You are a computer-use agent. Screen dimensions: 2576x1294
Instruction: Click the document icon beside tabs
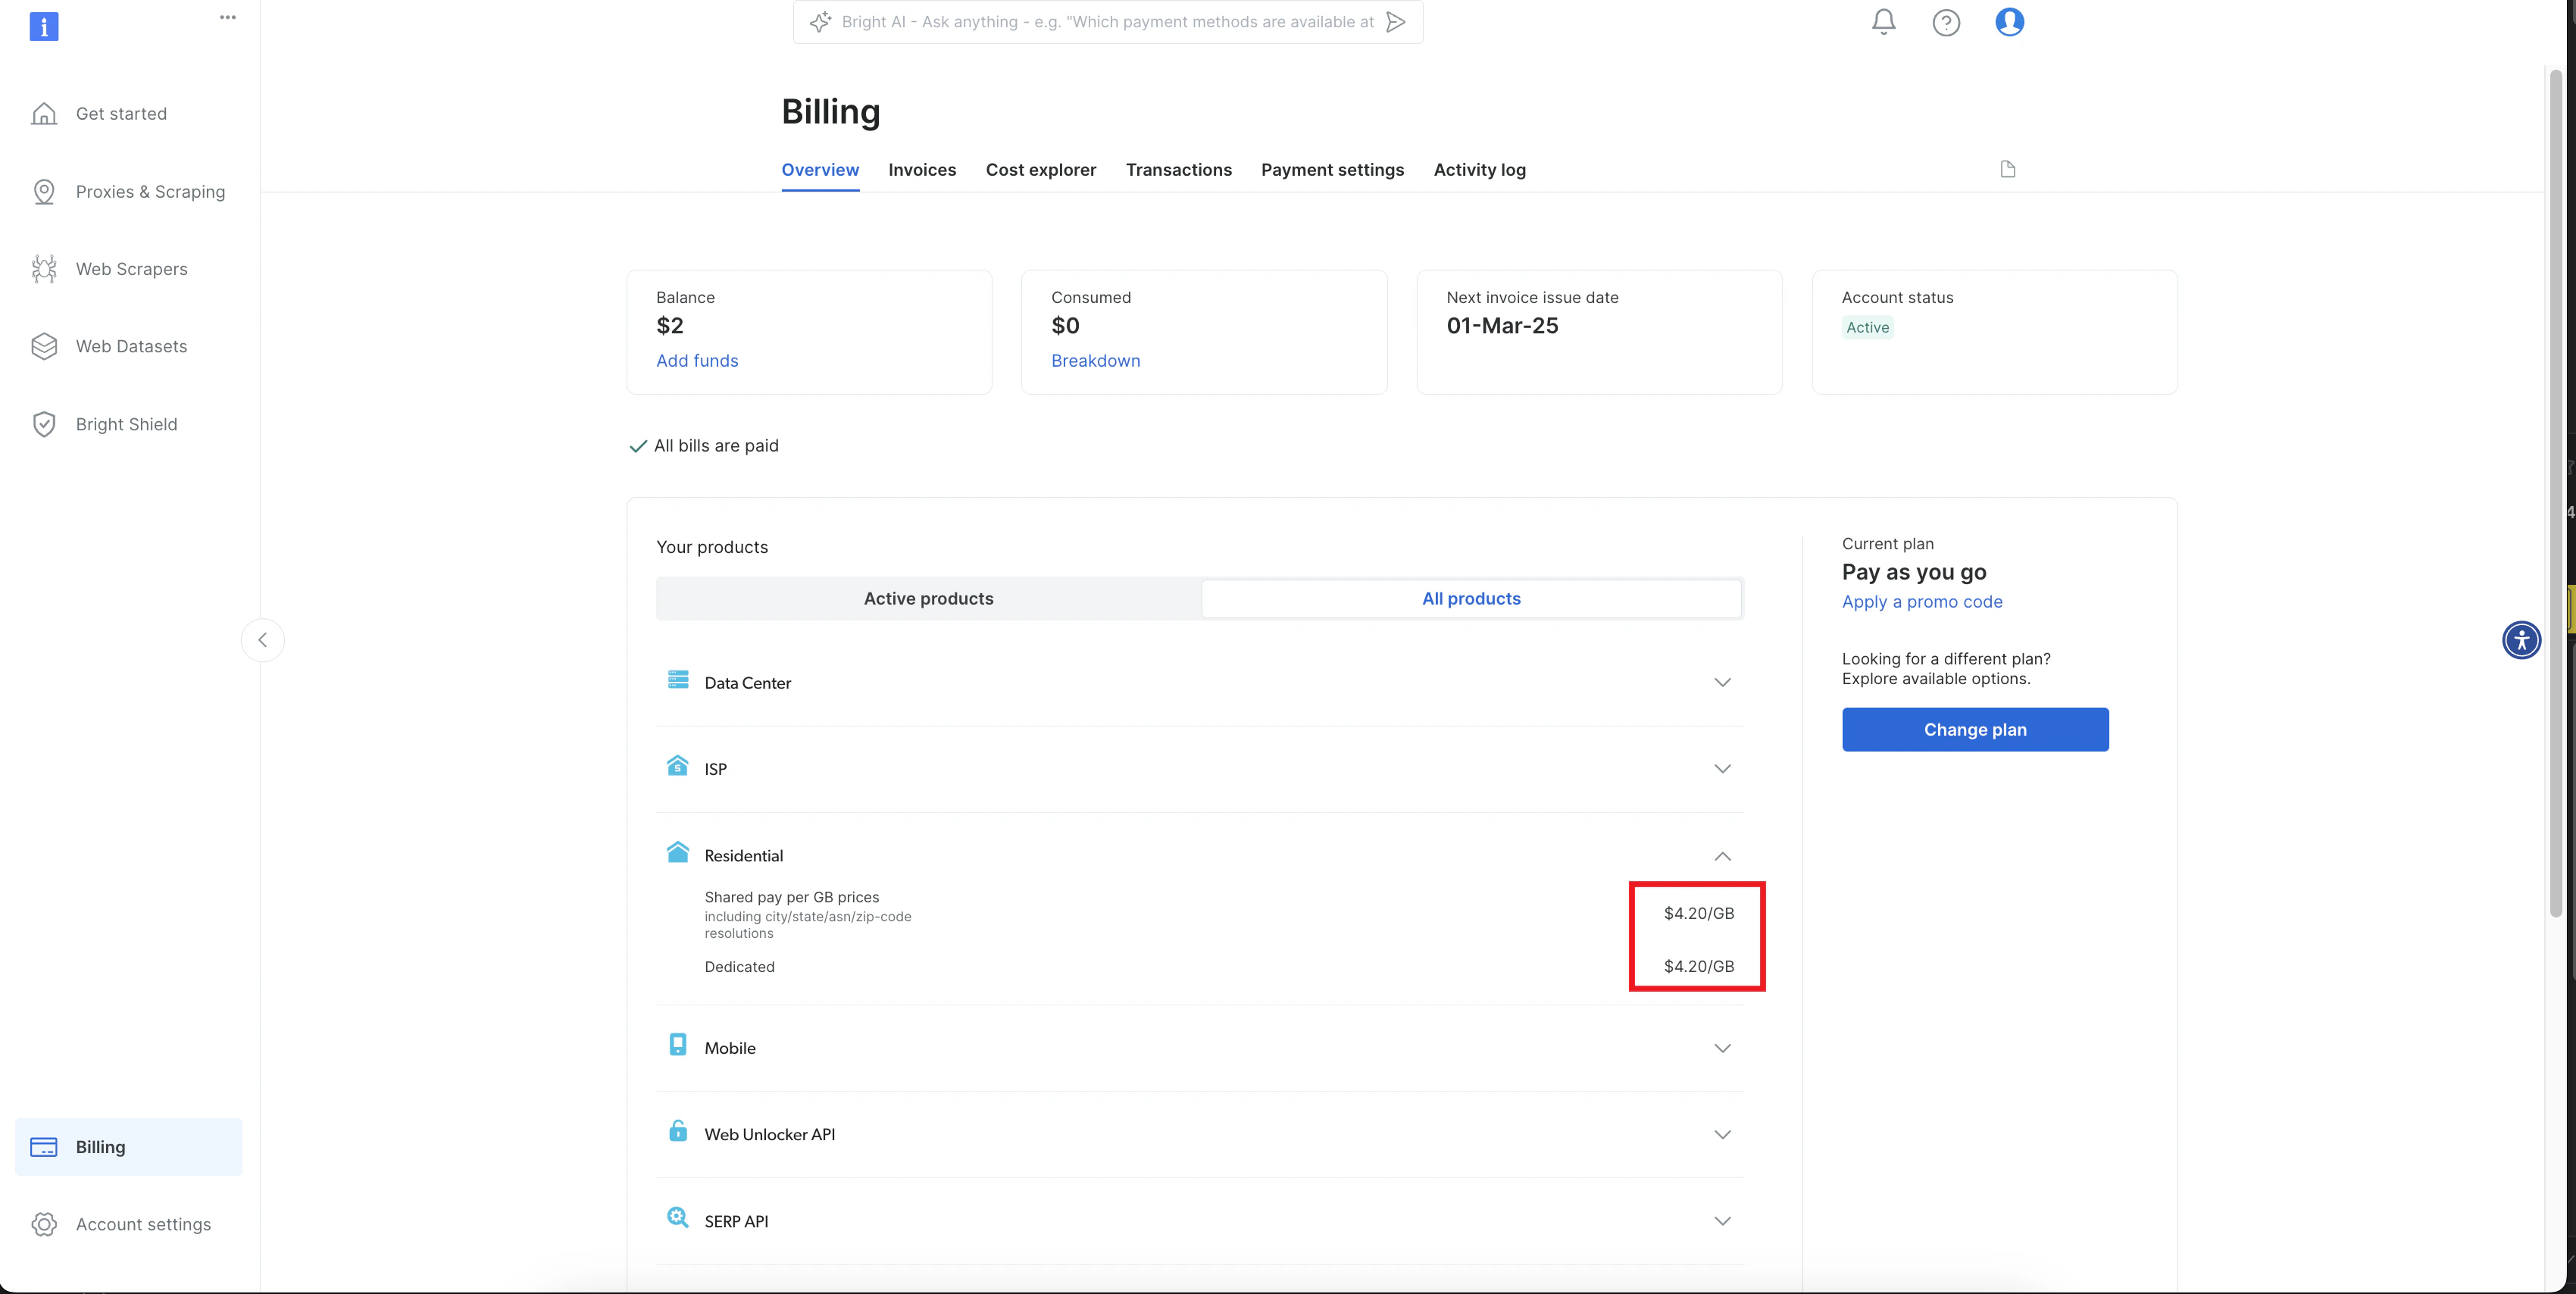(2007, 169)
